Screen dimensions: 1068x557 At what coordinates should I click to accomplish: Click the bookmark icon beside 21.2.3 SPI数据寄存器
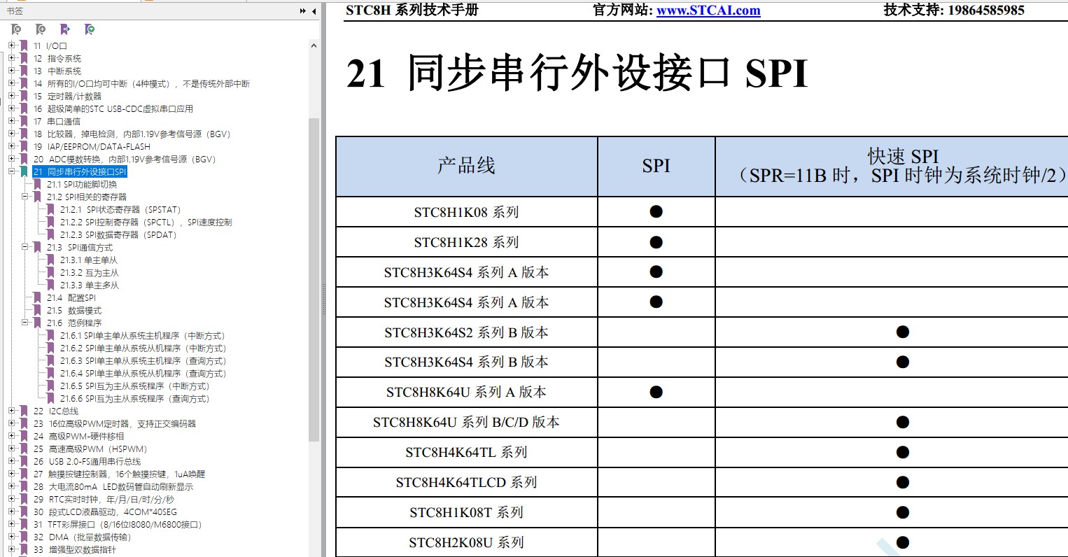pos(50,235)
